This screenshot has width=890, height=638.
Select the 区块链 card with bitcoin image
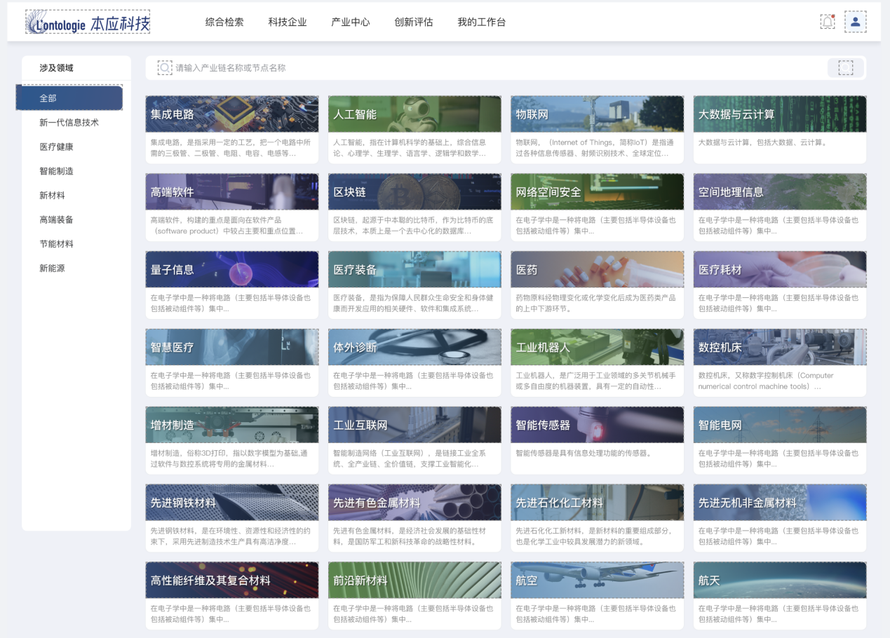(x=414, y=192)
